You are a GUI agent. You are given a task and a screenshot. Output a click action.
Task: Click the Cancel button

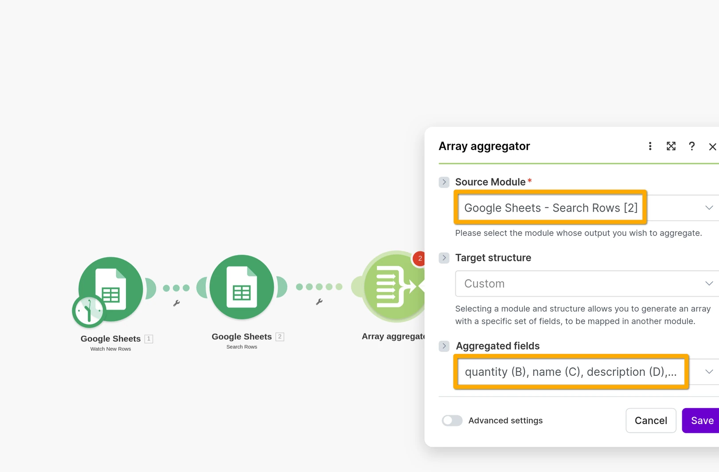click(651, 420)
